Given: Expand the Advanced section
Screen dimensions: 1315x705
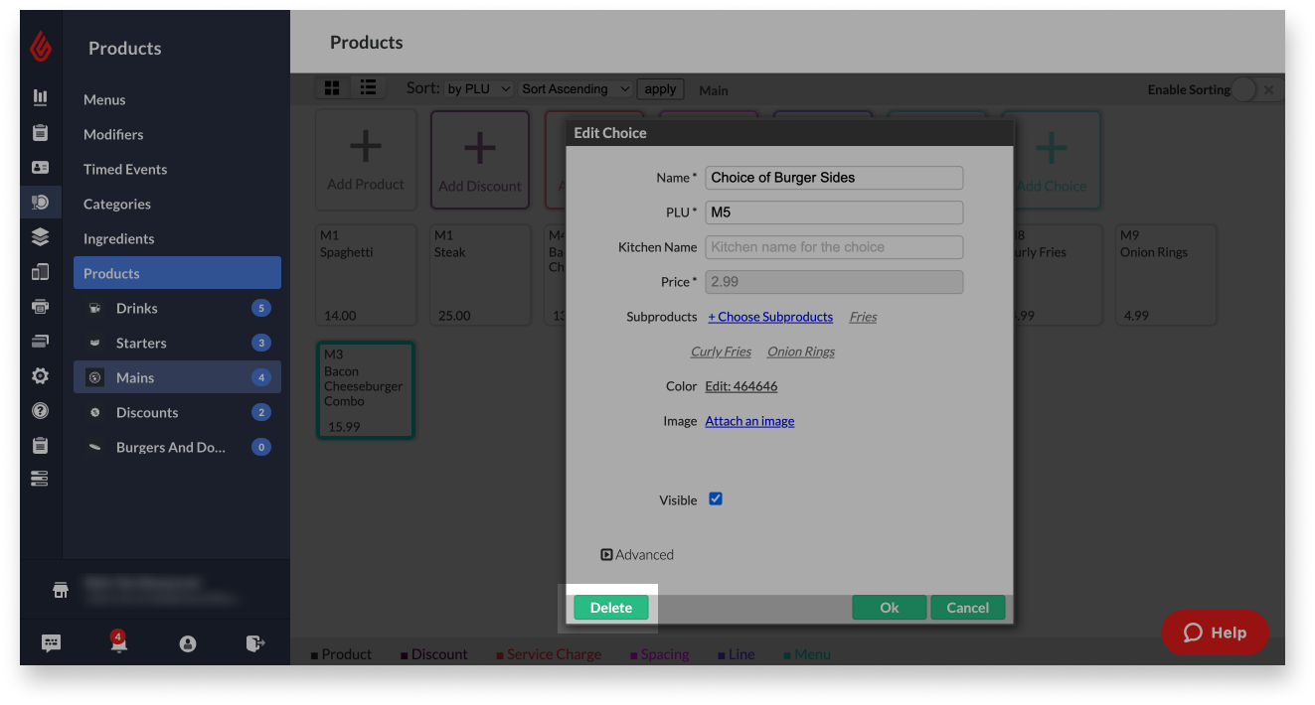Looking at the screenshot, I should click(x=637, y=555).
